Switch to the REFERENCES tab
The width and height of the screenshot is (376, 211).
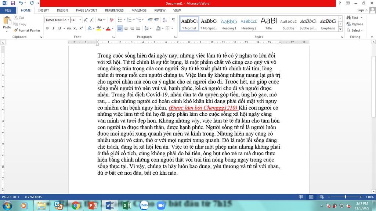tap(114, 10)
